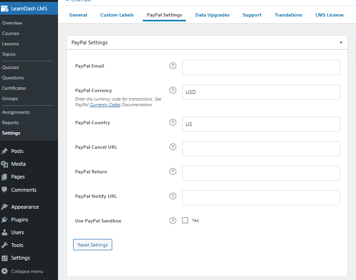Image resolution: width=356 pixels, height=280 pixels.
Task: Show help for PayPal Notify URL
Action: pyautogui.click(x=173, y=196)
